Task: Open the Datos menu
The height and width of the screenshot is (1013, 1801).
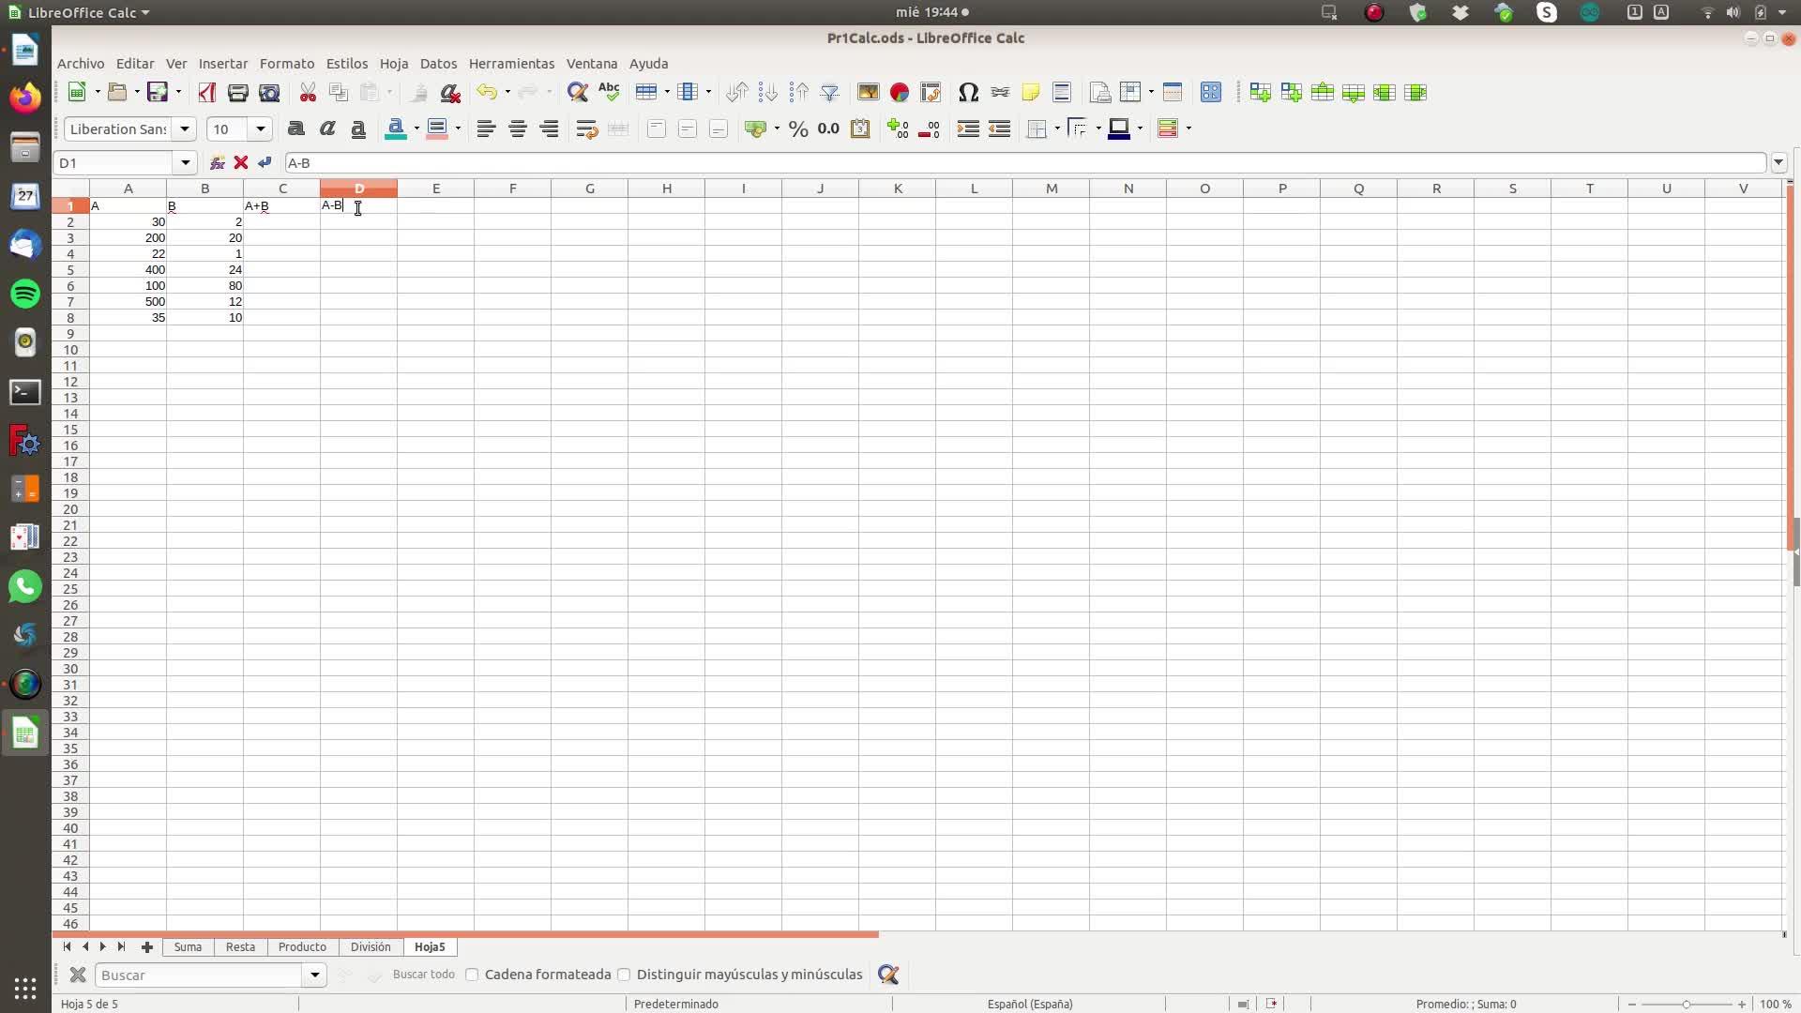Action: coord(438,64)
